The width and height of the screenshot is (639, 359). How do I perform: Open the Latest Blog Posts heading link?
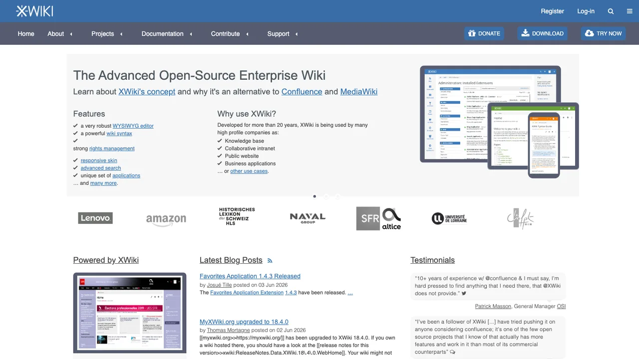pos(231,260)
